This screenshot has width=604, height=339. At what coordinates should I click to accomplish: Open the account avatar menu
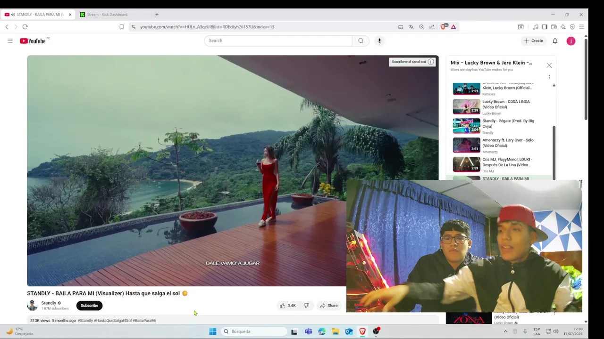point(571,41)
